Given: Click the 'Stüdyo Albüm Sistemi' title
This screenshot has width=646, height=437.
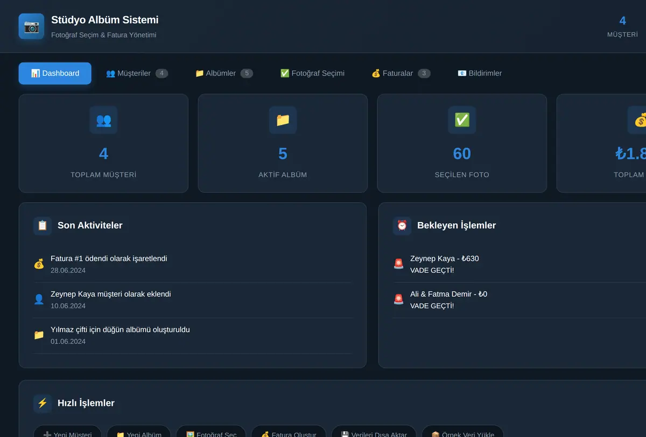Looking at the screenshot, I should 105,20.
